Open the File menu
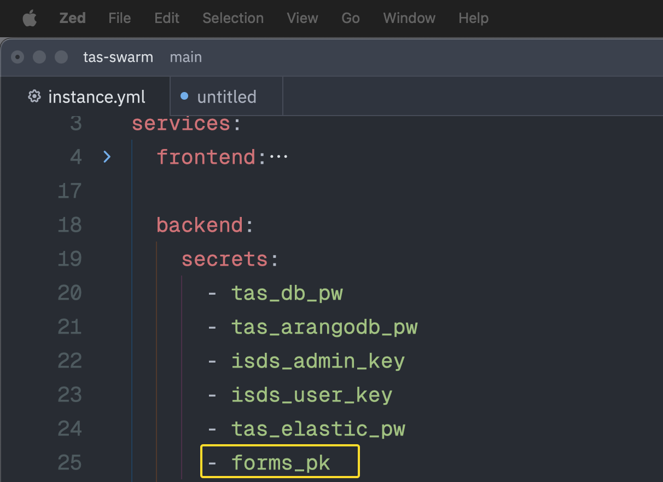 coord(119,18)
